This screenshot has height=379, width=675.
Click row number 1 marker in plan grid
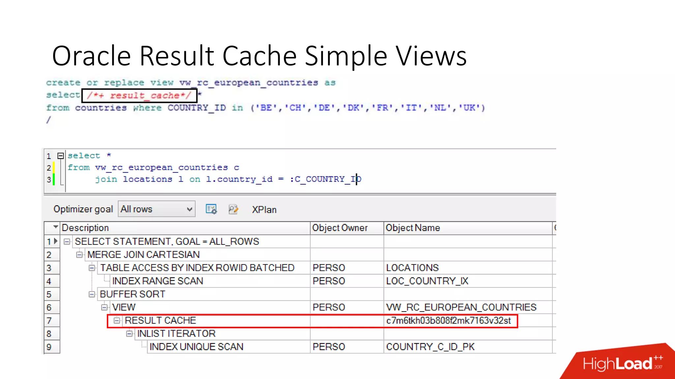[52, 241]
